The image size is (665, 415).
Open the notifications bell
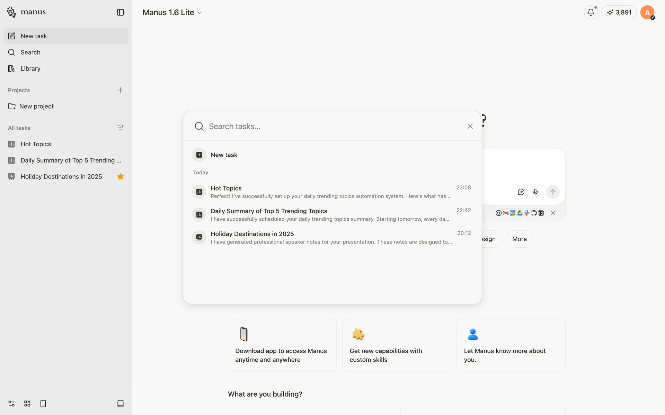[591, 12]
